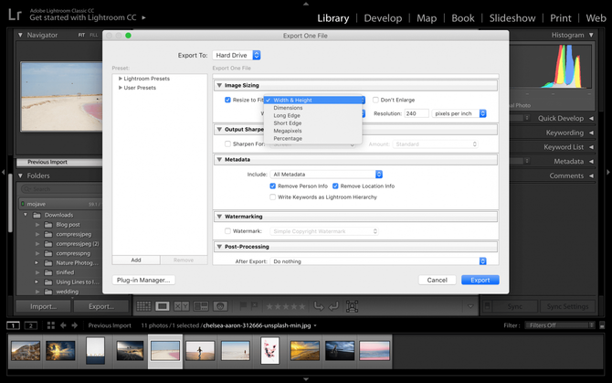Viewport: 612px width, 383px height.
Task: Select the yellow sunset beach thumbnail in filmstrip
Action: [304, 350]
